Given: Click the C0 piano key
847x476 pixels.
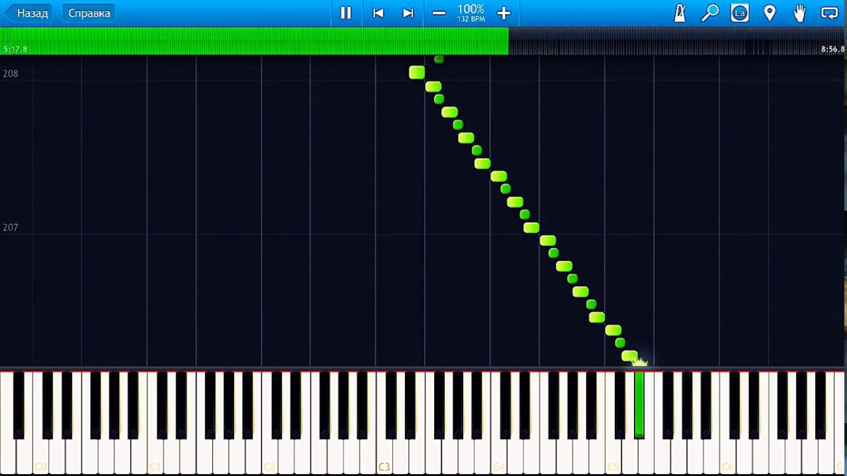Looking at the screenshot, I should click(x=41, y=456).
